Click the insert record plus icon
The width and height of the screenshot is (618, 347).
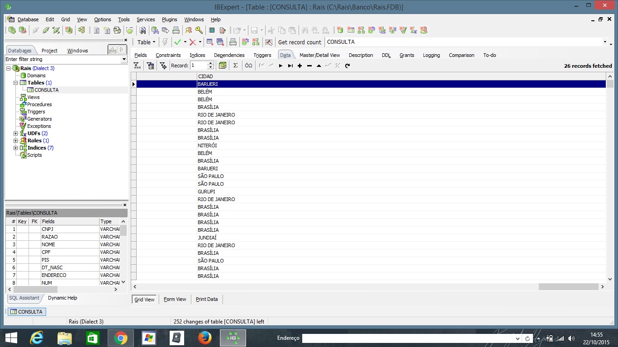point(299,66)
